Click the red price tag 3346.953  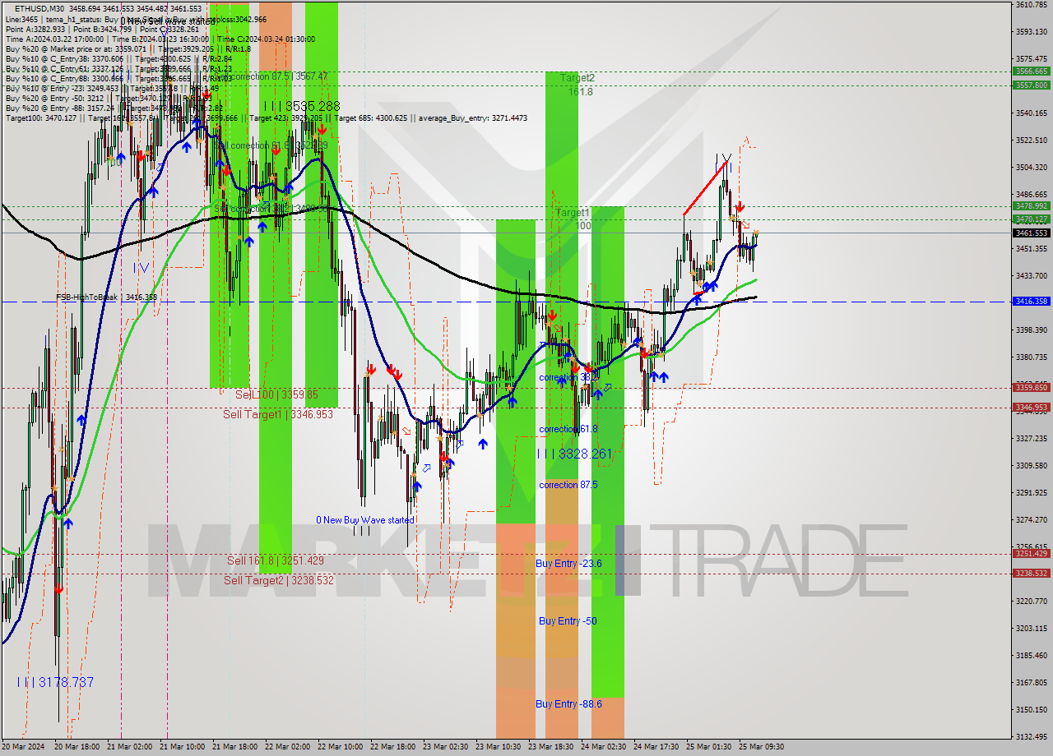coord(1031,407)
